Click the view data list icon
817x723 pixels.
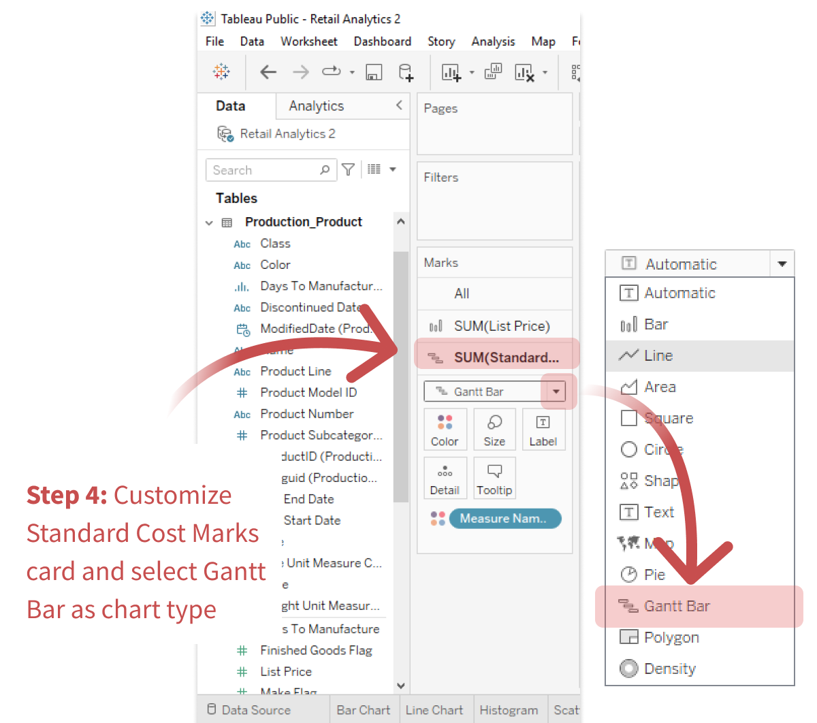point(374,169)
